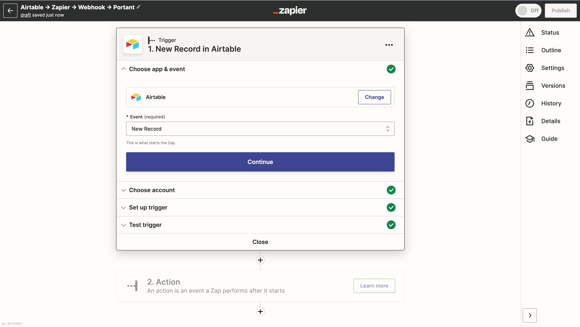Open the Details sidebar item

point(551,121)
